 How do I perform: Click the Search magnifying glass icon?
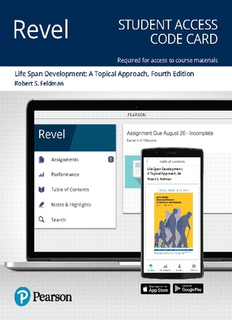[42, 220]
